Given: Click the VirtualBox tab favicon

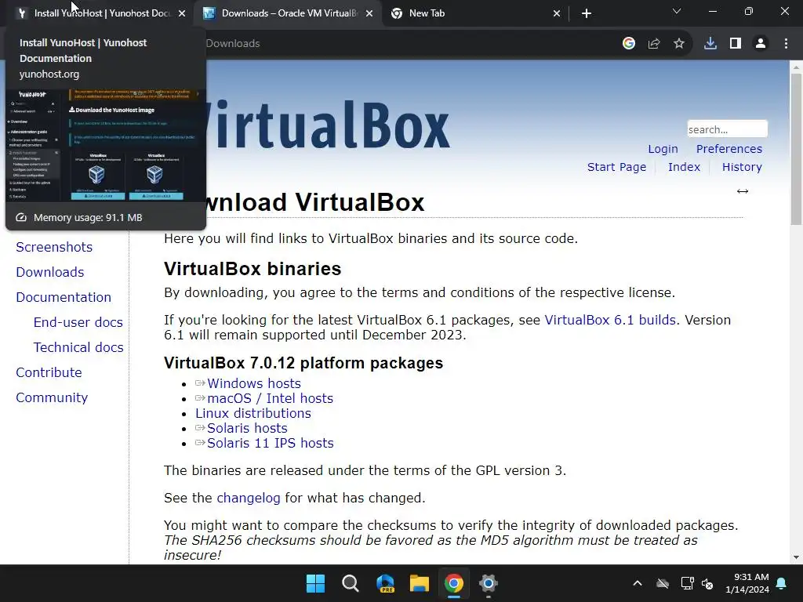Looking at the screenshot, I should coord(209,13).
